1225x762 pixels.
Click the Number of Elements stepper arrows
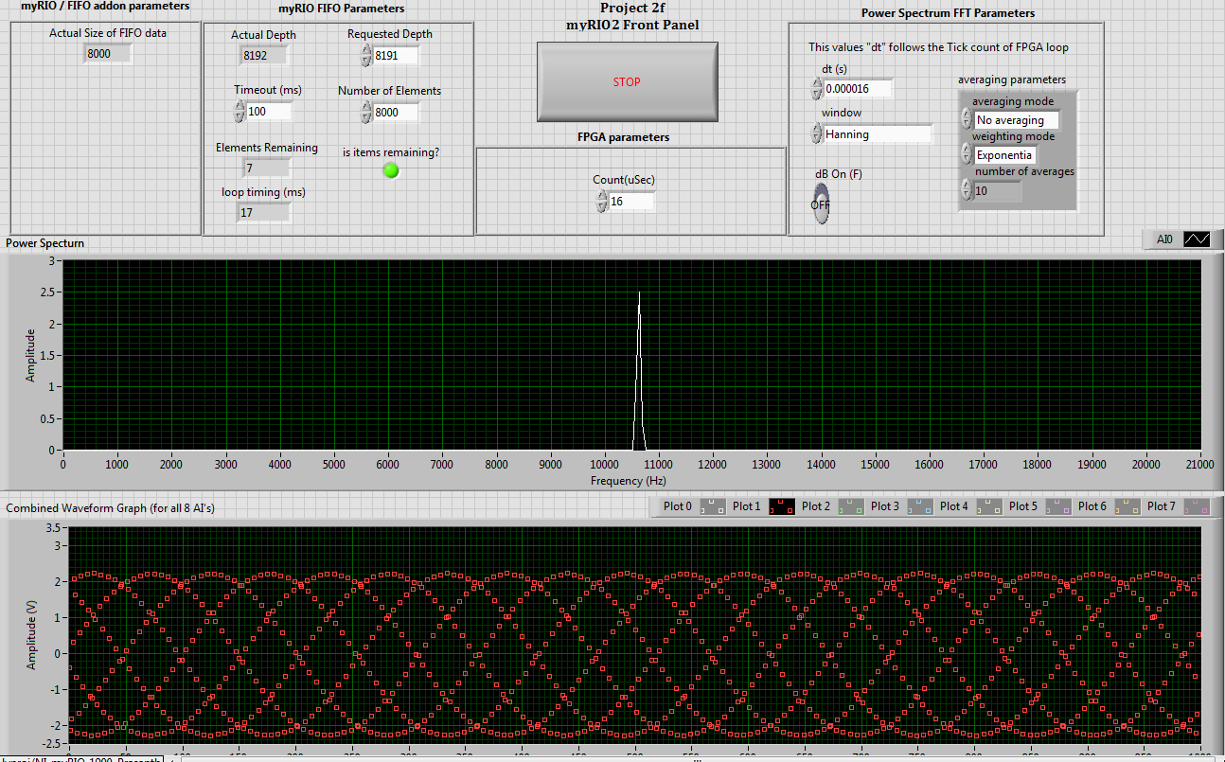(x=366, y=112)
